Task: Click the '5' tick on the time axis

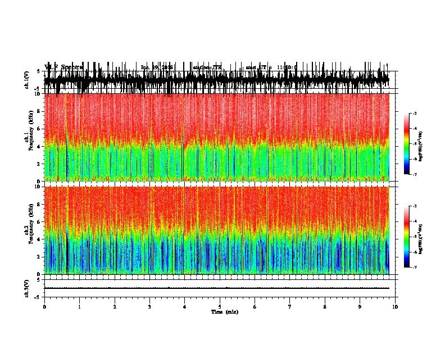Action: pos(220,307)
